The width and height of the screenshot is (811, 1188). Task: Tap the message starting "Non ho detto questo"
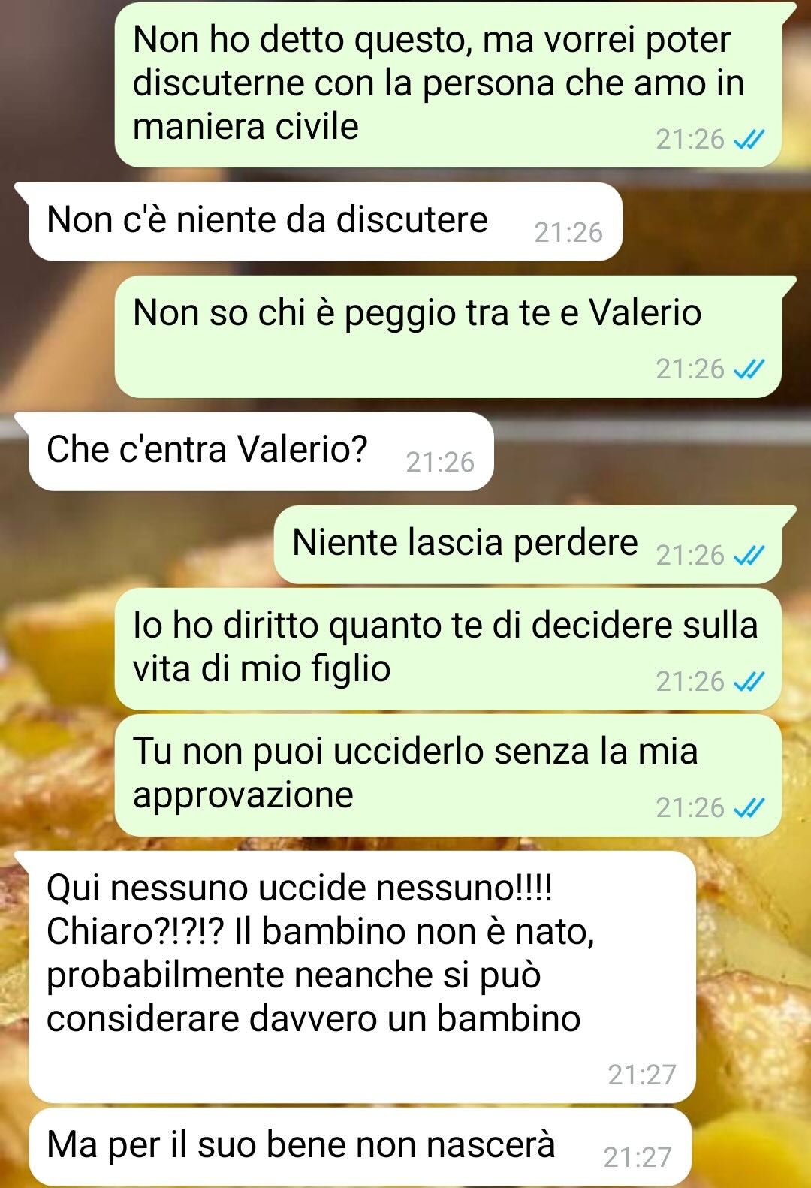pyautogui.click(x=448, y=85)
